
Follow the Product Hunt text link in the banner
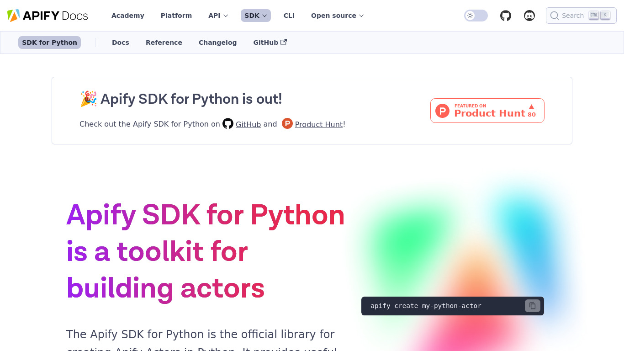[319, 124]
